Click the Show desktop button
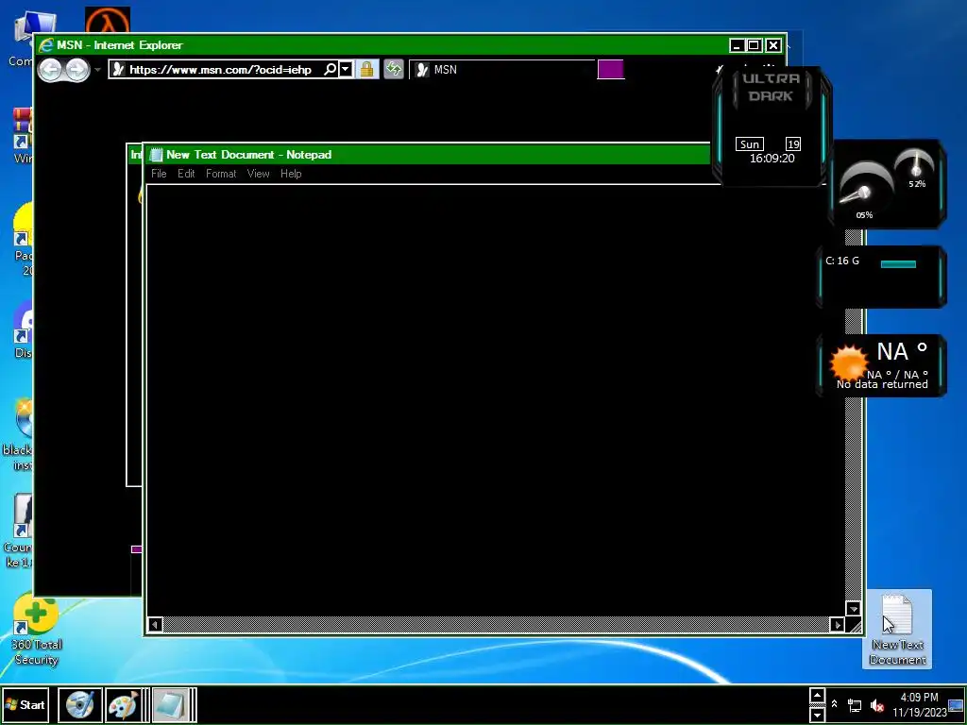The height and width of the screenshot is (725, 967). coord(957,705)
